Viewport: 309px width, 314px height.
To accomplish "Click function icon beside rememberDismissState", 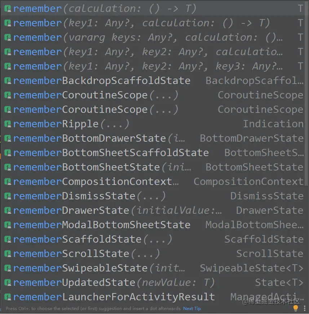I will point(8,196).
